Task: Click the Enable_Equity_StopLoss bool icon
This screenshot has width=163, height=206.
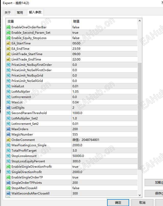Action: 8,38
